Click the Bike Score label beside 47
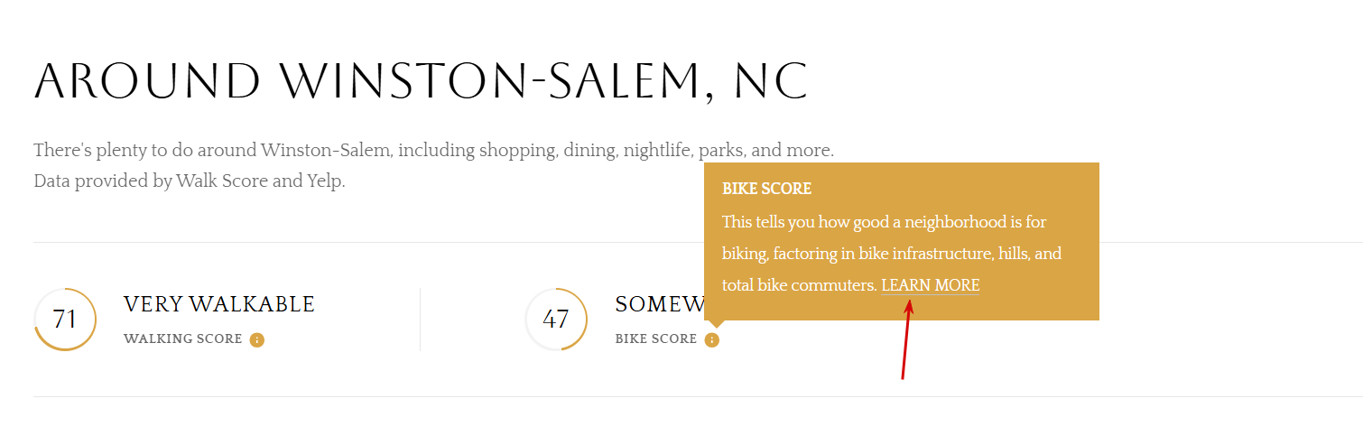1363x436 pixels. [x=656, y=339]
